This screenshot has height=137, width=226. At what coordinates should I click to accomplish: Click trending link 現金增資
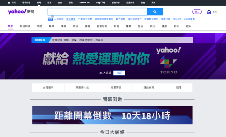pos(71,19)
